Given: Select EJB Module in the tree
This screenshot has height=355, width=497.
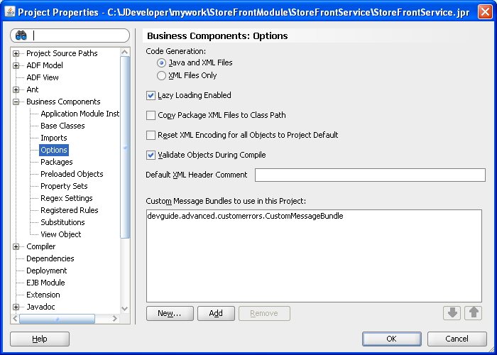Looking at the screenshot, I should tap(45, 283).
